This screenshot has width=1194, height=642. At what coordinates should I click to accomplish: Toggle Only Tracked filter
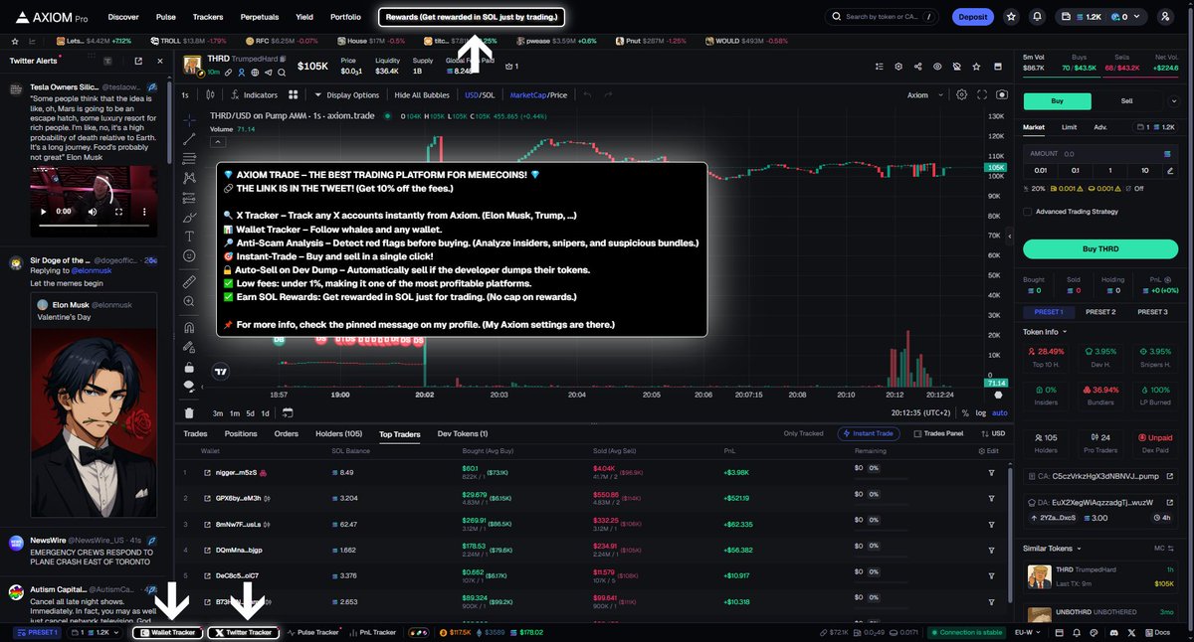click(804, 434)
